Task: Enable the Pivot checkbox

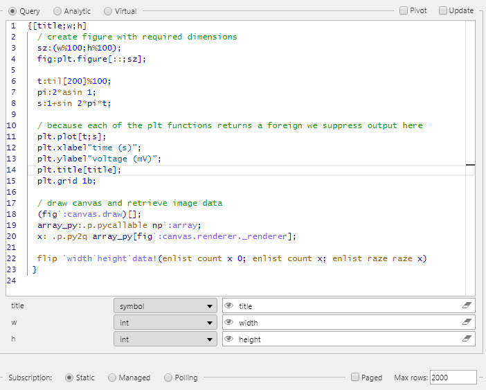Action: (x=404, y=10)
